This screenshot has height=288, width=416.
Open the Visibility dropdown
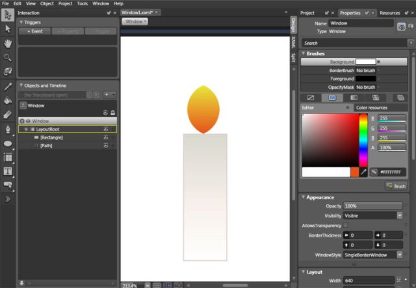click(x=400, y=215)
